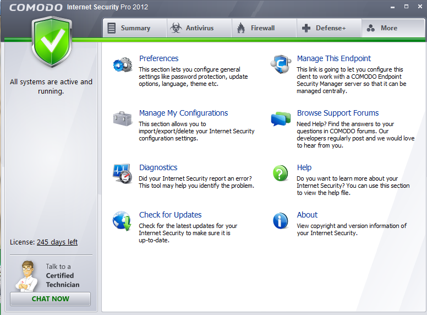Open the Preferences link
Viewport: 427px width, 315px height.
pos(158,58)
